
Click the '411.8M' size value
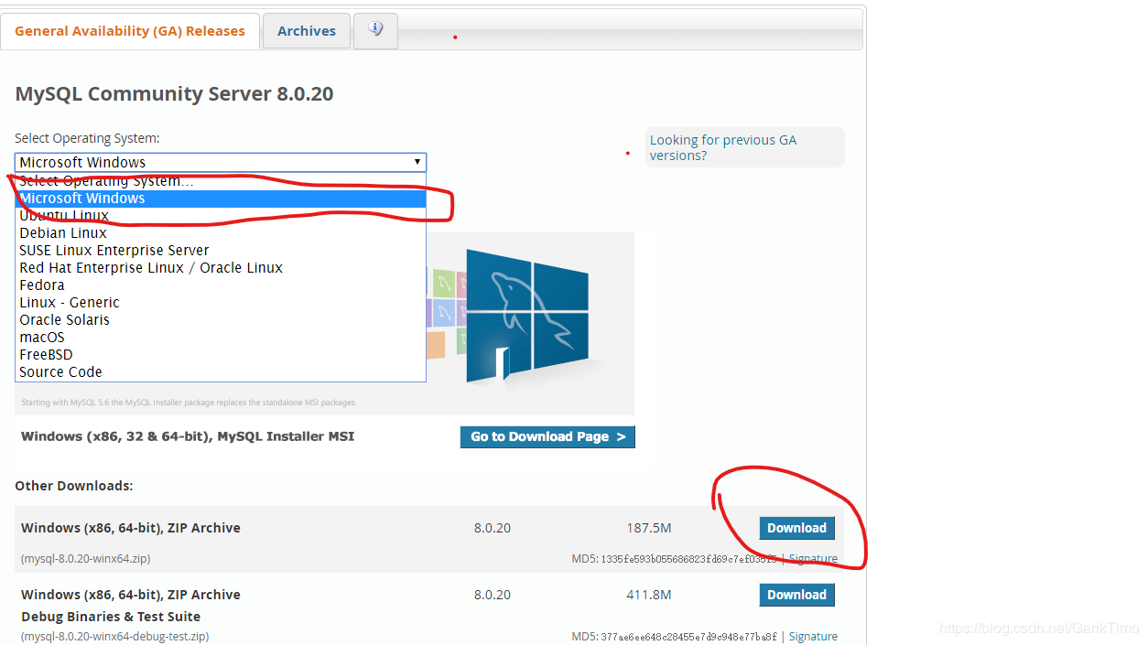[649, 595]
